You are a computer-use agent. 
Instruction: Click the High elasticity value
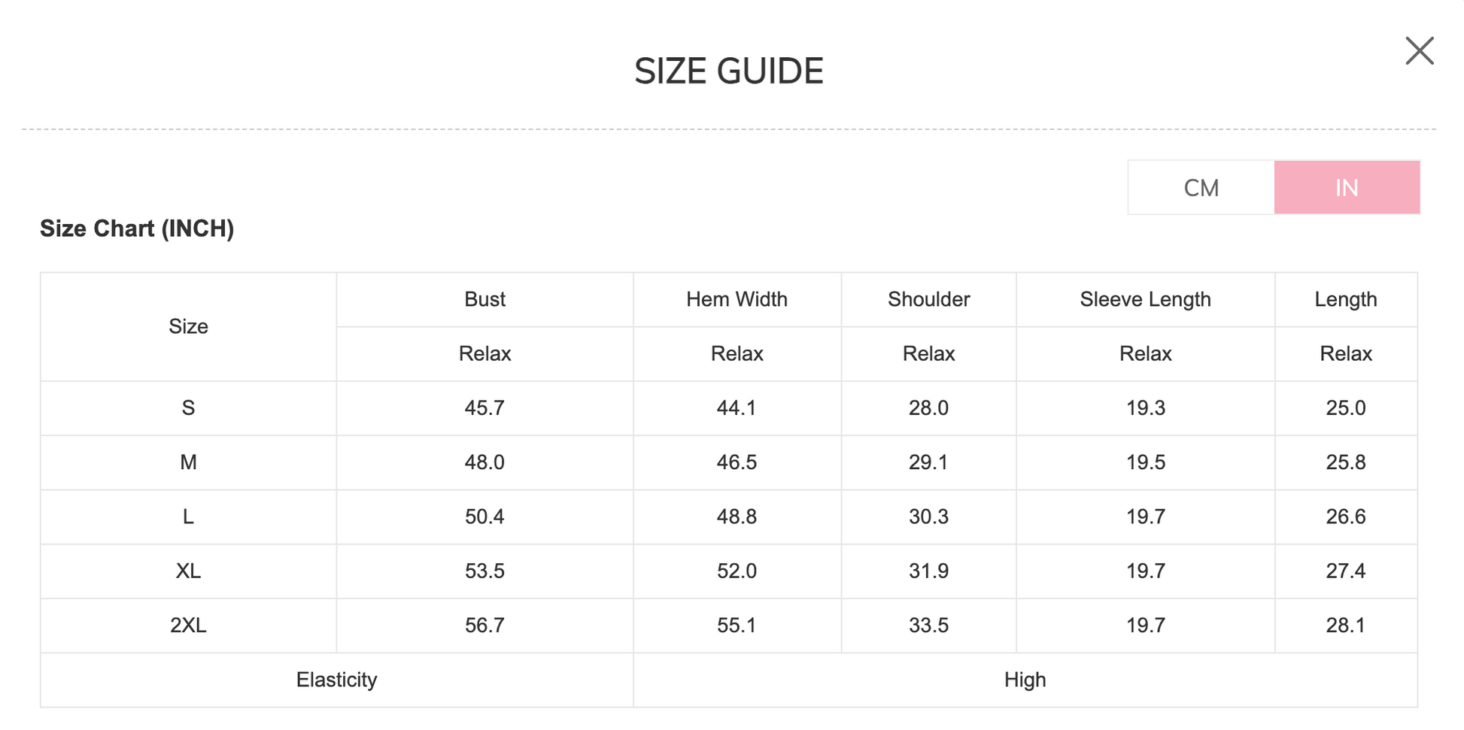coord(1025,680)
